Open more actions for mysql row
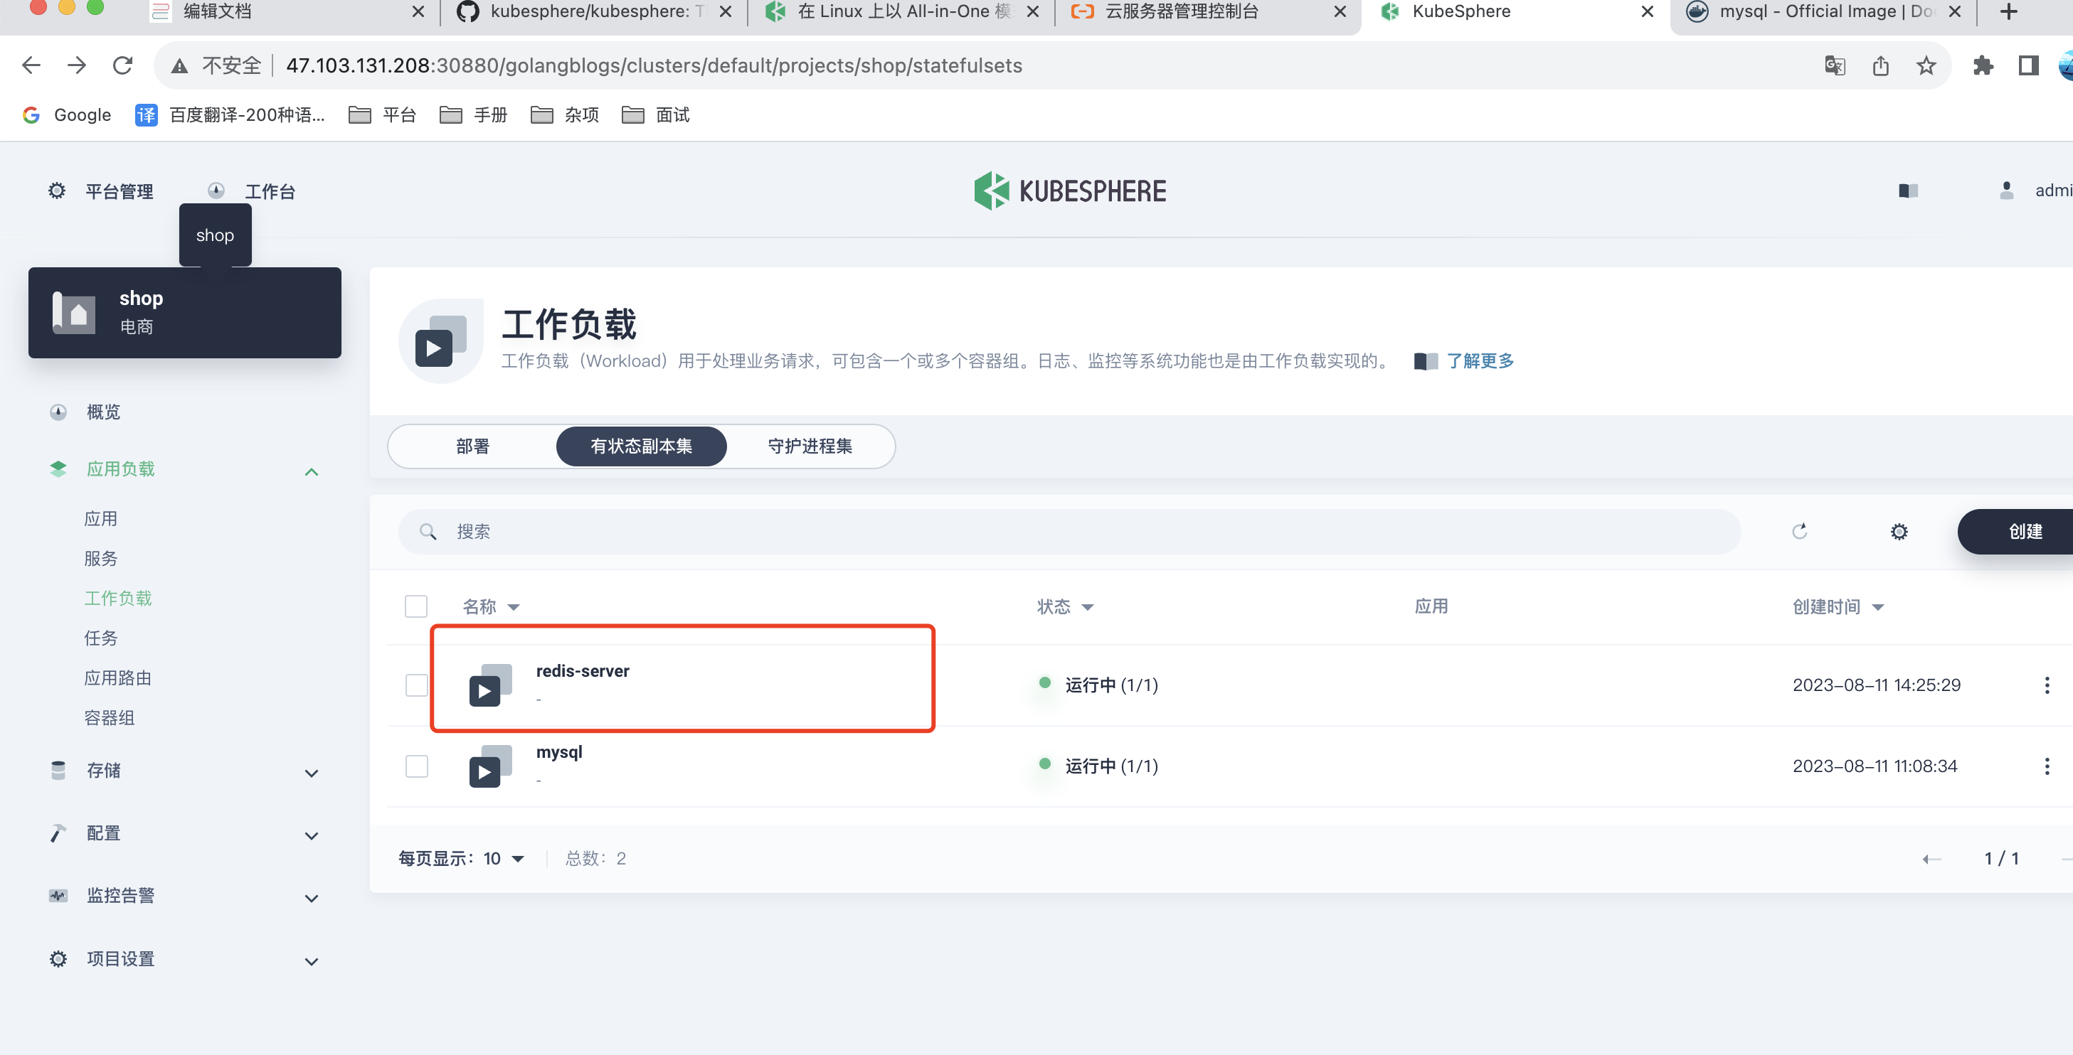2073x1055 pixels. point(2047,766)
